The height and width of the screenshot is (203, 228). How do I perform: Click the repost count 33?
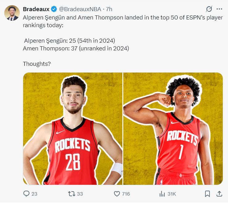point(80,194)
